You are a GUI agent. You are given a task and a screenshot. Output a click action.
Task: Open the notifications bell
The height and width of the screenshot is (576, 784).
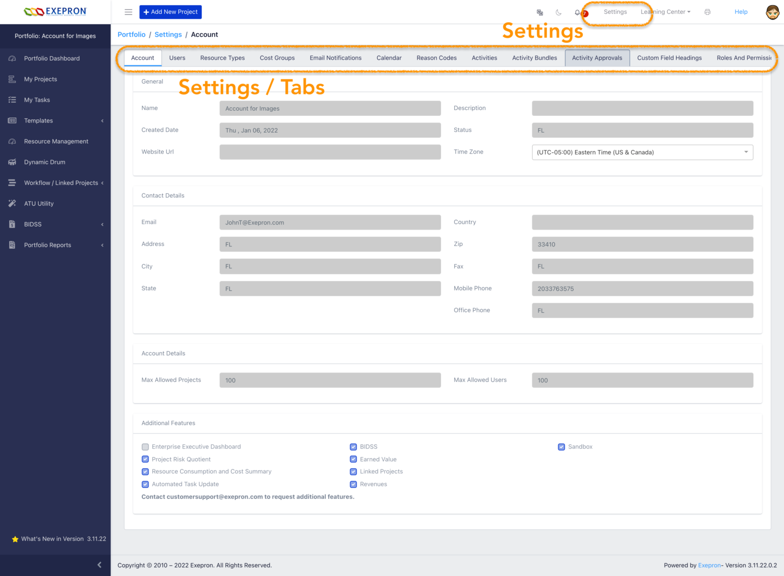(x=578, y=12)
